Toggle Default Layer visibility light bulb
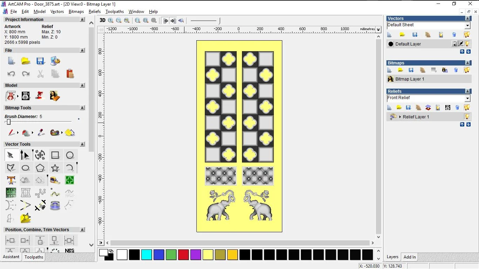The width and height of the screenshot is (479, 269). [x=467, y=44]
